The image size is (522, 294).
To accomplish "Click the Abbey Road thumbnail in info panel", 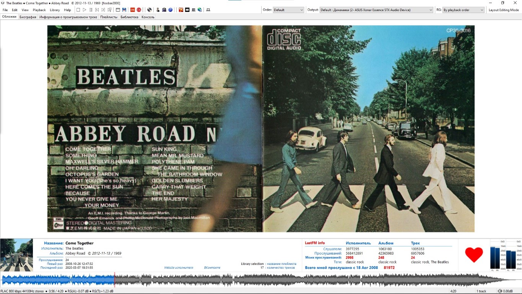I will pyautogui.click(x=16, y=255).
